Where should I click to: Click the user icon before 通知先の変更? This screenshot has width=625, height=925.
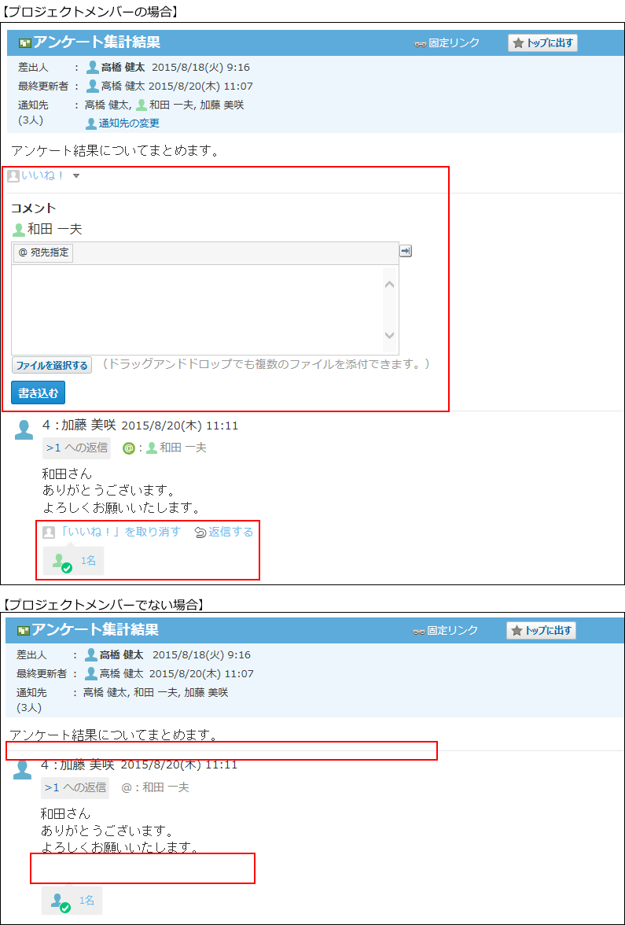[x=91, y=123]
